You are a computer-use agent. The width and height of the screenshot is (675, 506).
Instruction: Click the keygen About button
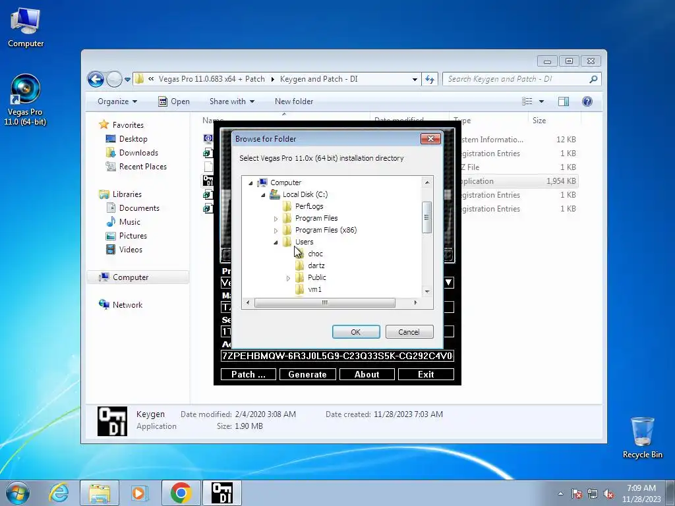(x=367, y=374)
